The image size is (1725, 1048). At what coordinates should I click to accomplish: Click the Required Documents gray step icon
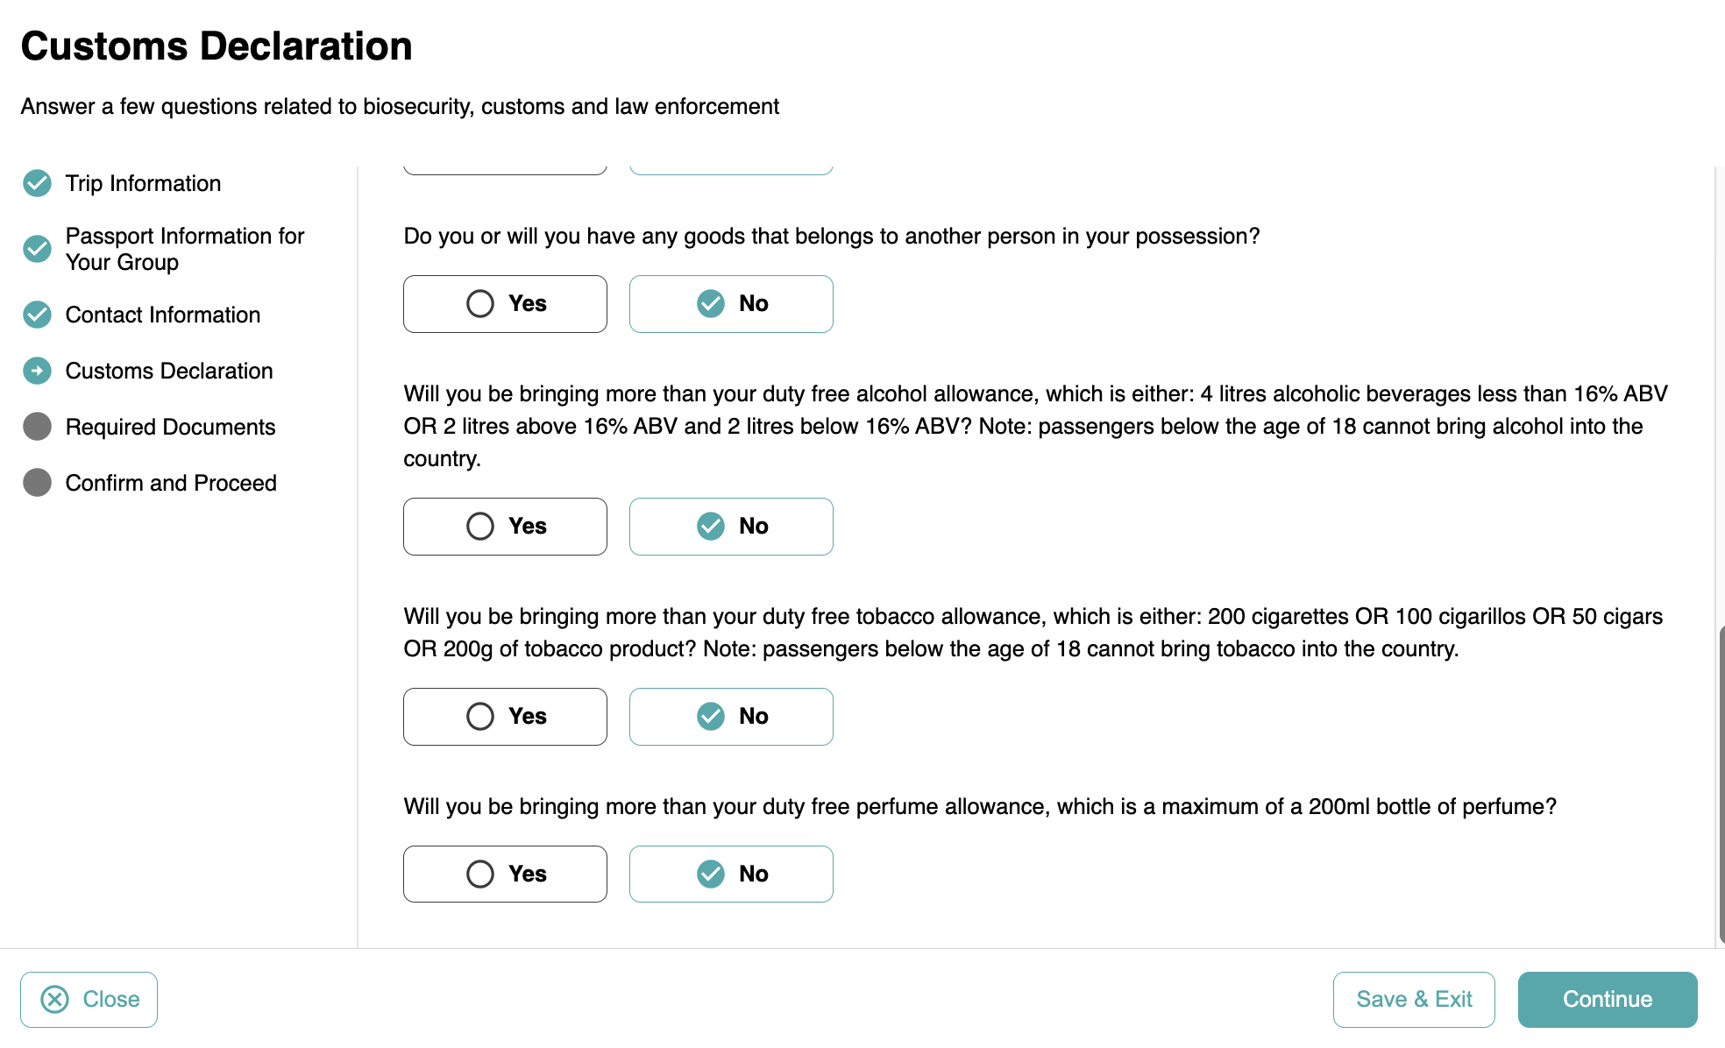pyautogui.click(x=37, y=427)
